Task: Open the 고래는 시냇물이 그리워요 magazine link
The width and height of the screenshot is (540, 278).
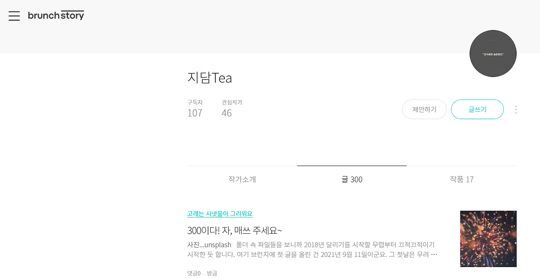Action: pos(219,214)
